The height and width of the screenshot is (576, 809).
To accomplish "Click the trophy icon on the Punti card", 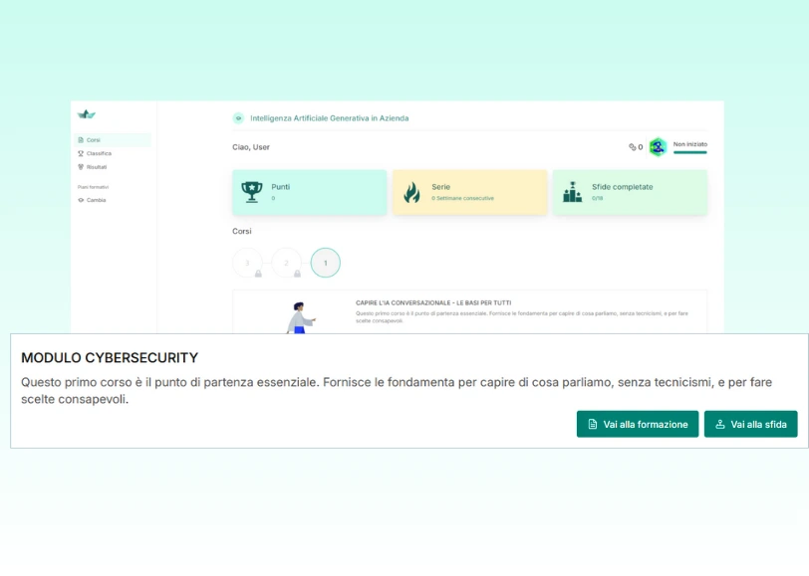I will click(252, 192).
